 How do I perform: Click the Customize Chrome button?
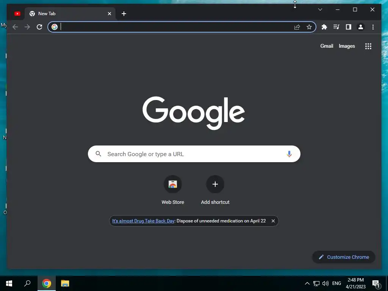point(344,257)
